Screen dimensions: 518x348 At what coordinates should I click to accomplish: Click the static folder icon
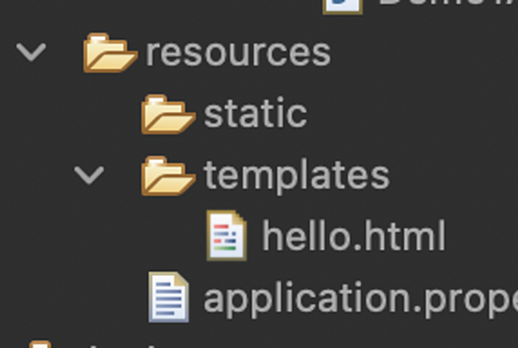[x=168, y=114]
